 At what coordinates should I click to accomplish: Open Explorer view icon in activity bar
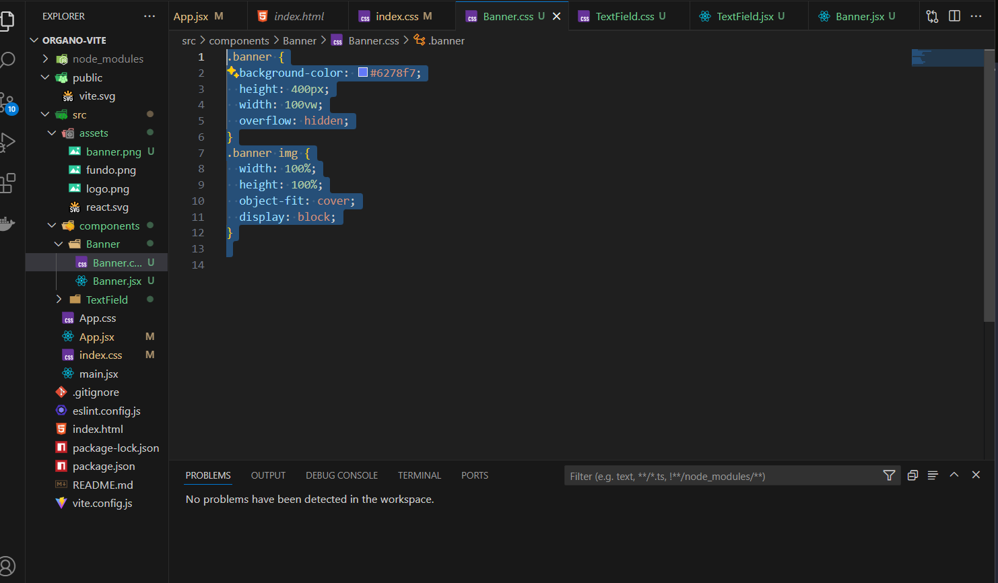click(7, 20)
